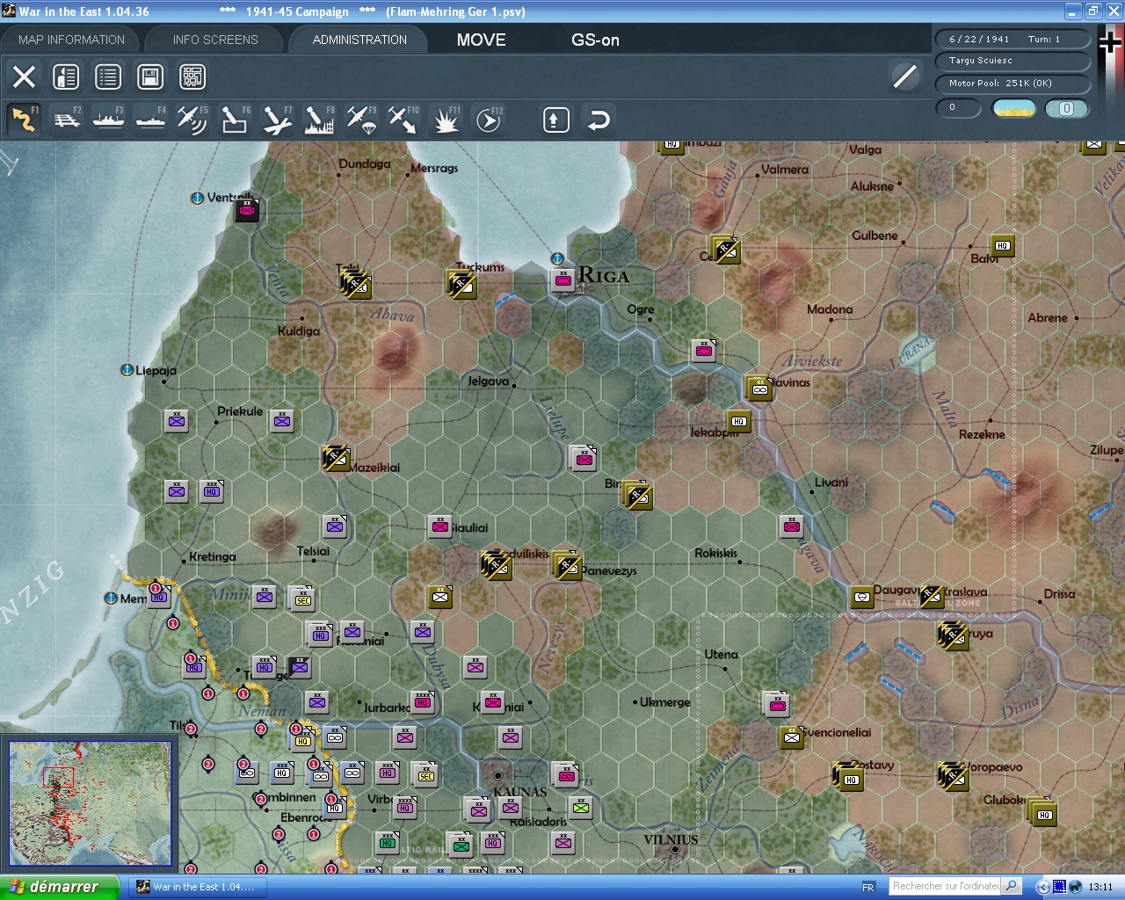Click the save game floppy disk icon
The width and height of the screenshot is (1125, 900).
point(150,76)
